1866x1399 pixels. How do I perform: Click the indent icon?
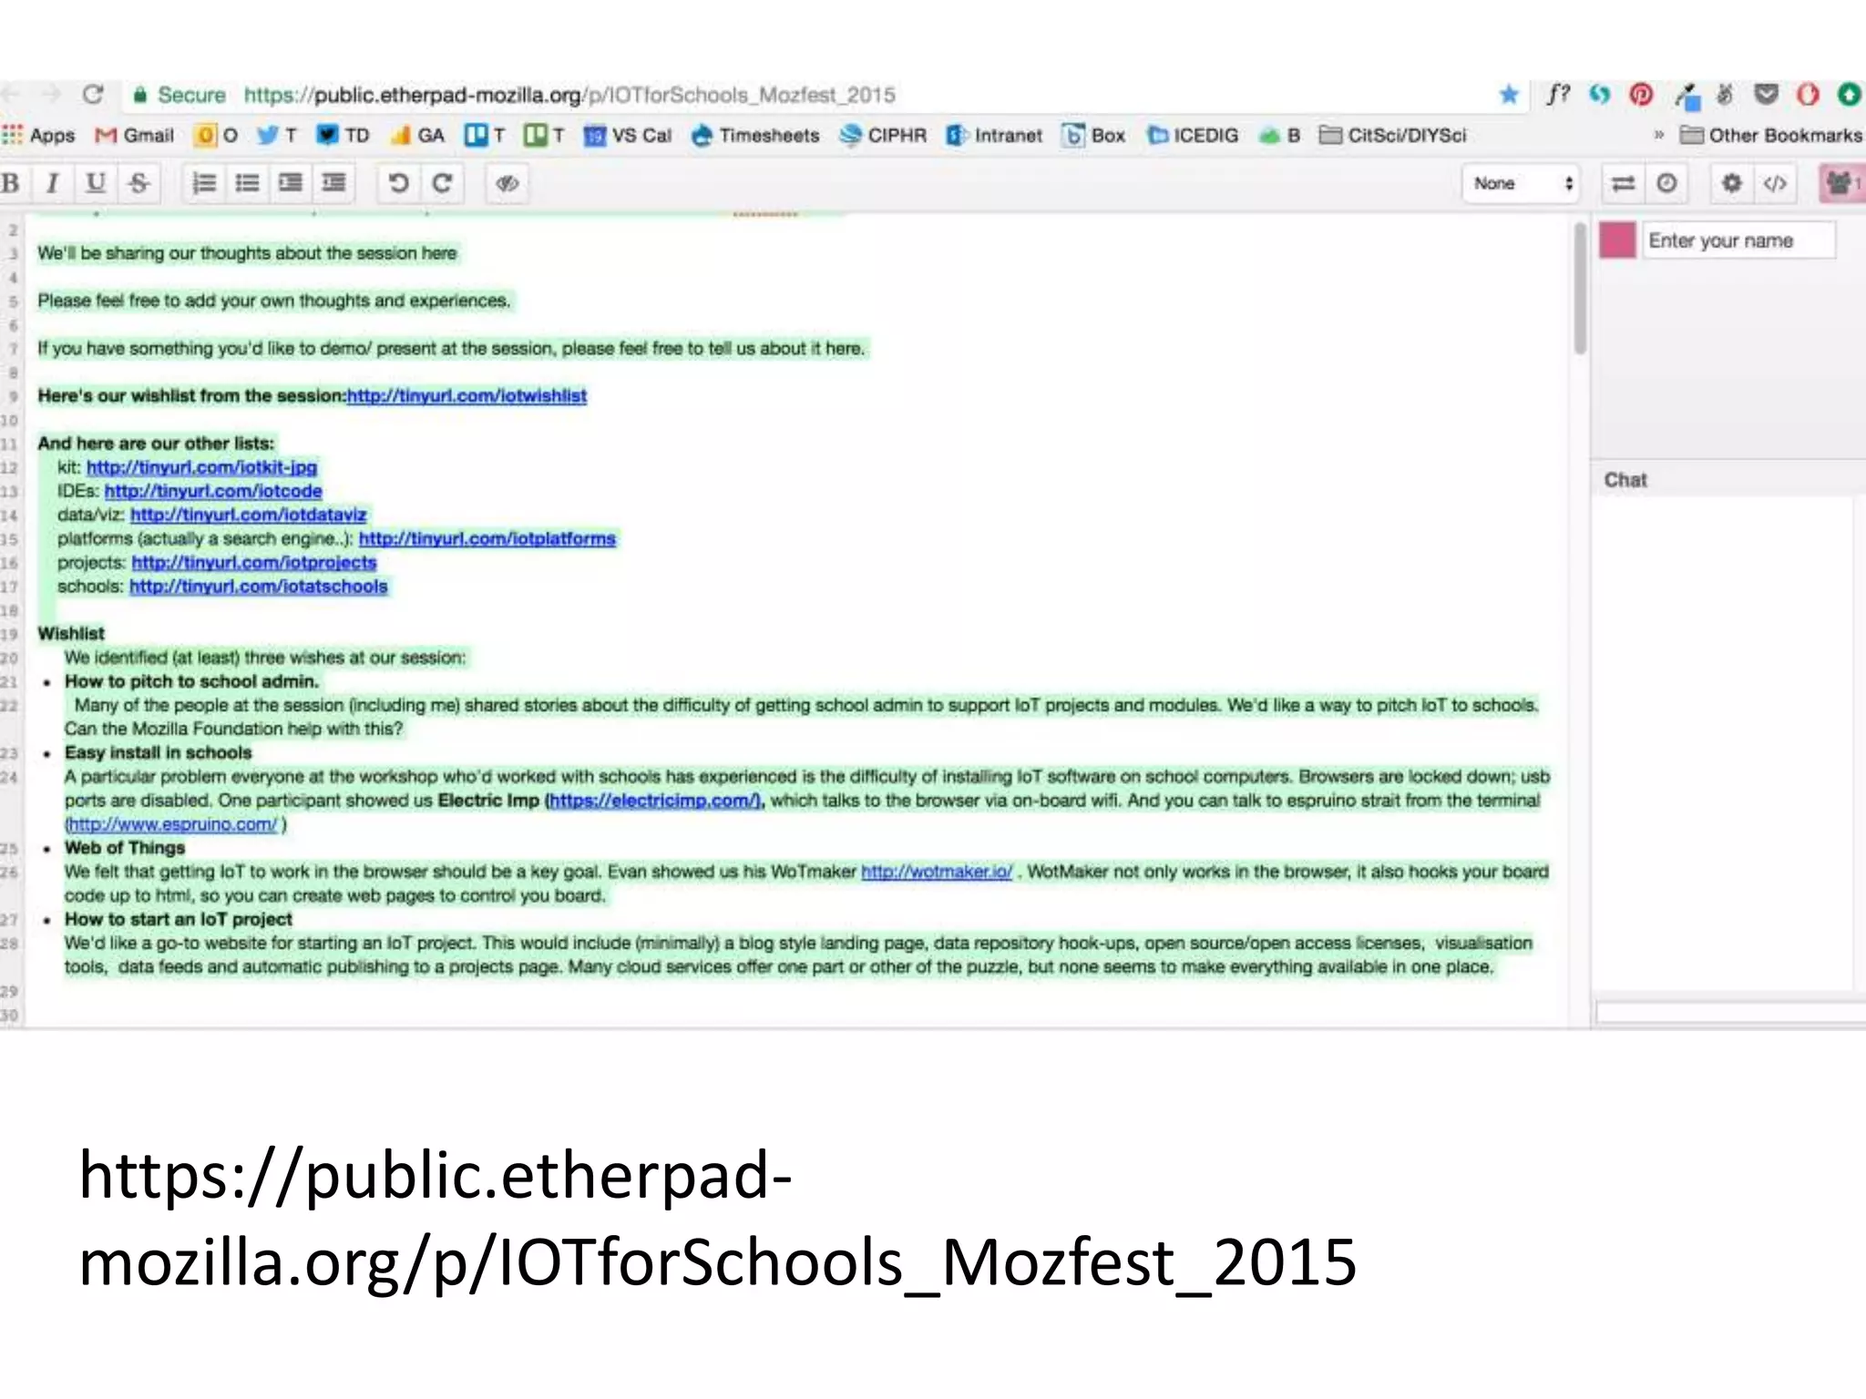tap(291, 183)
